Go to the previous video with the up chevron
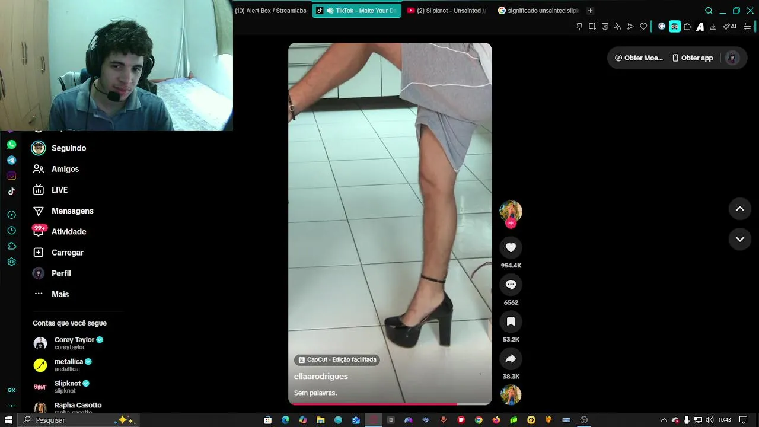759x427 pixels. tap(740, 209)
